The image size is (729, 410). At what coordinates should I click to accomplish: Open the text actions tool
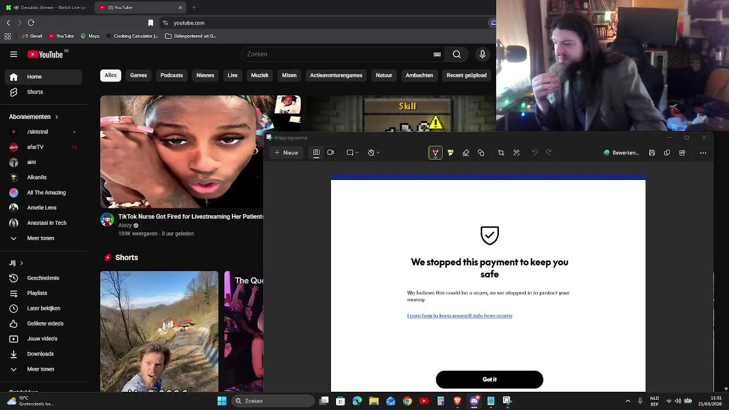pyautogui.click(x=517, y=153)
